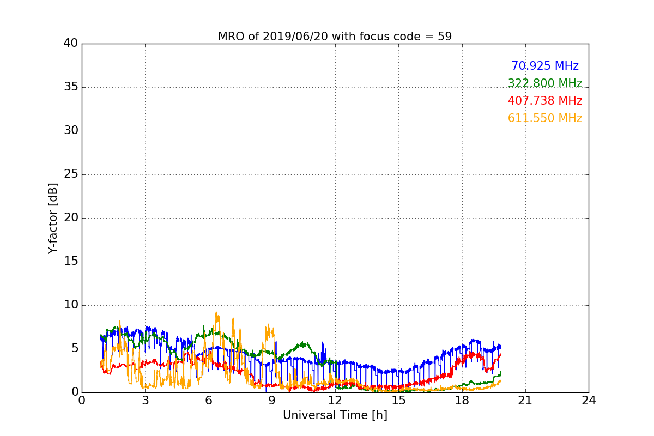Click y-axis tick label 35
The width and height of the screenshot is (654, 436).
click(71, 87)
